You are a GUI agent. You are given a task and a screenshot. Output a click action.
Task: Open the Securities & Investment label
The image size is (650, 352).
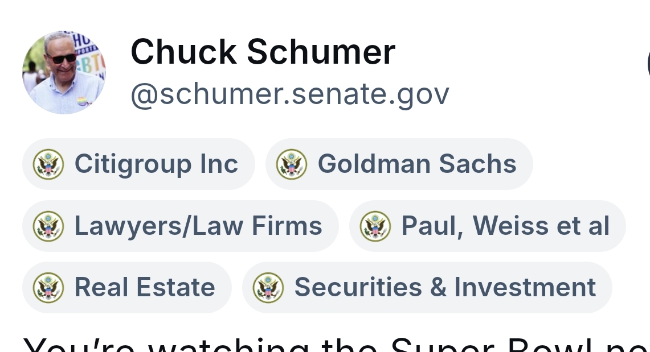click(445, 288)
